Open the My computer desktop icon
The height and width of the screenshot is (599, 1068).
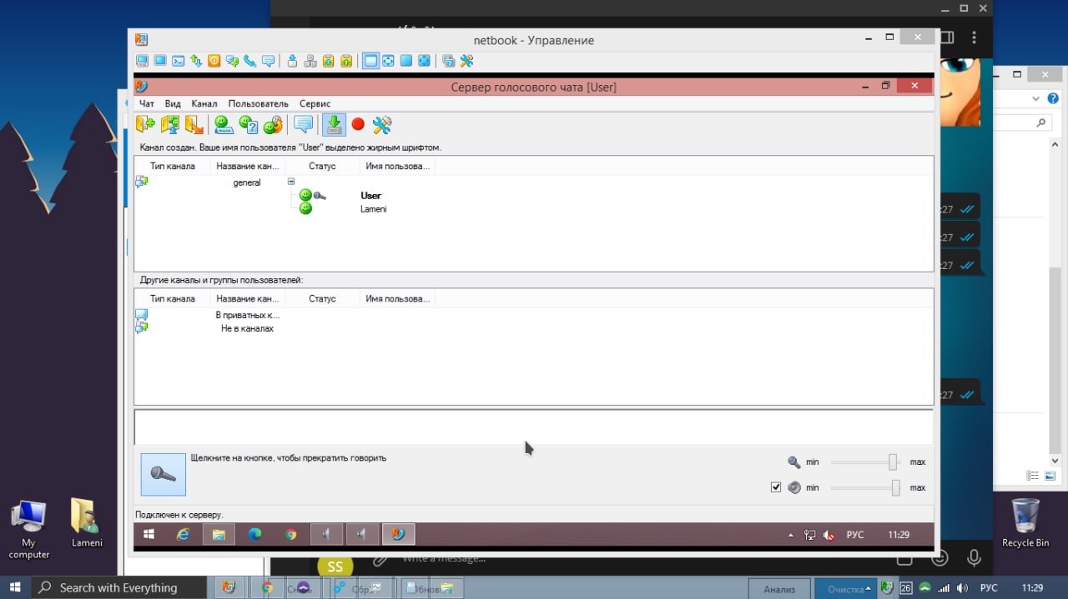(29, 529)
